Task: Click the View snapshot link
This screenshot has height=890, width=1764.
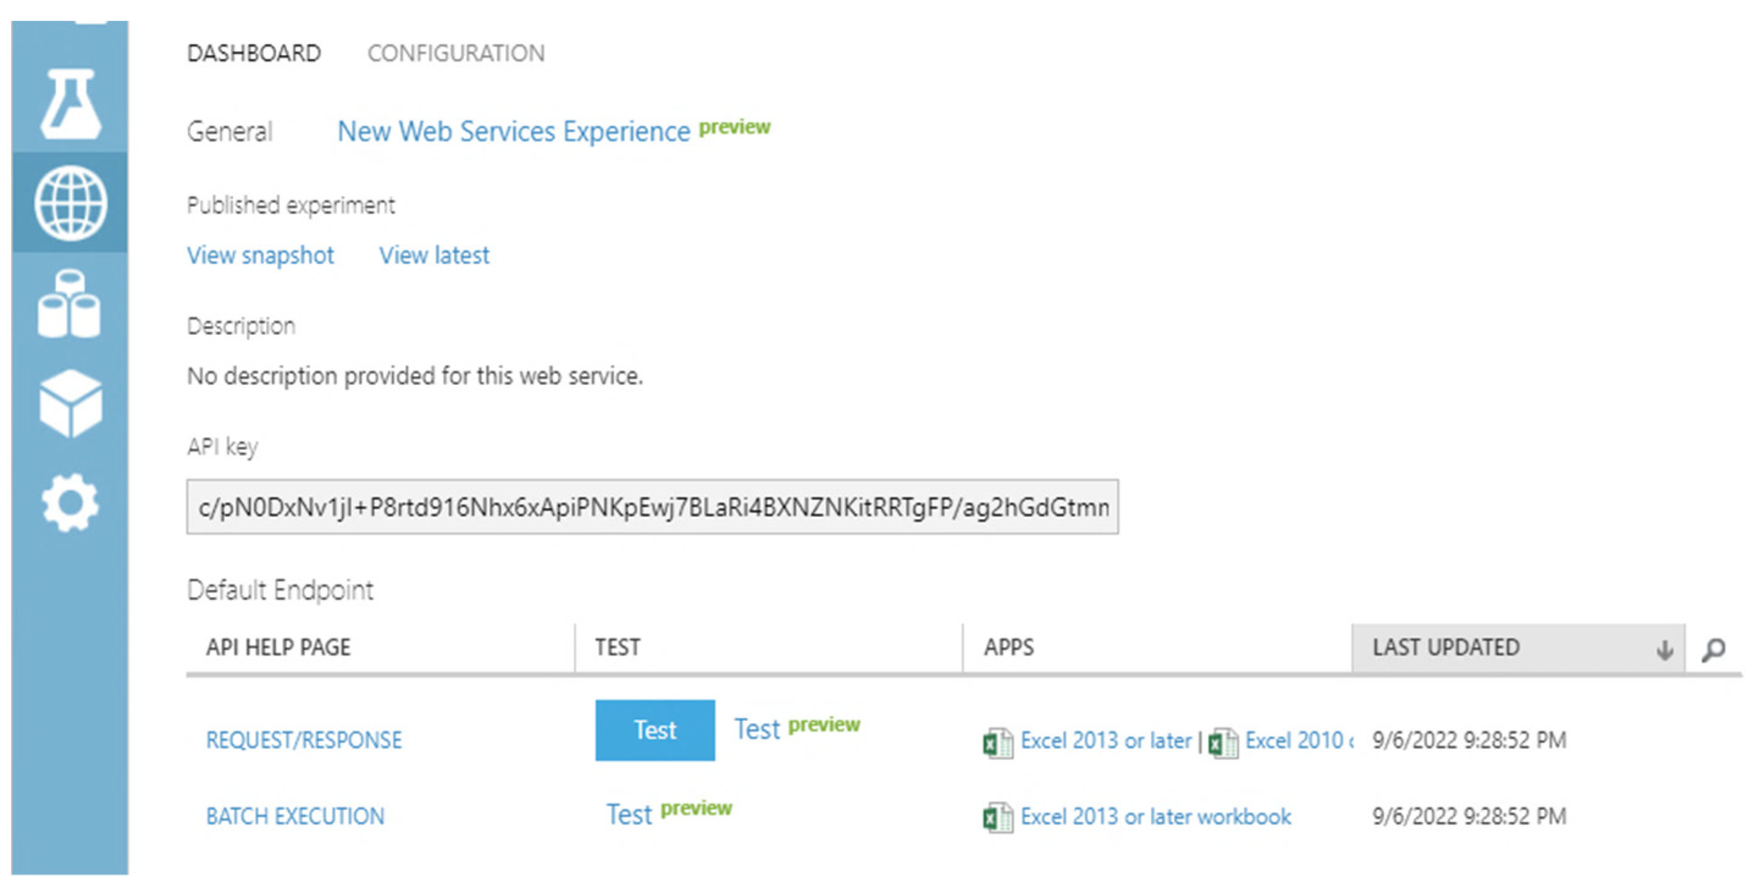Action: point(260,256)
